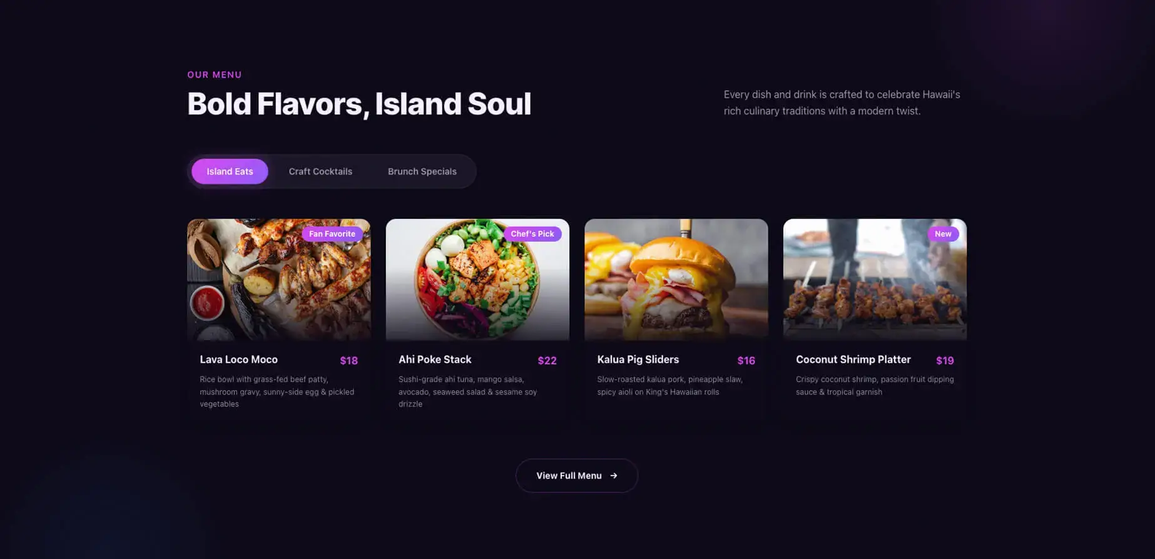Select the Lava Loco Moco title

pyautogui.click(x=238, y=360)
